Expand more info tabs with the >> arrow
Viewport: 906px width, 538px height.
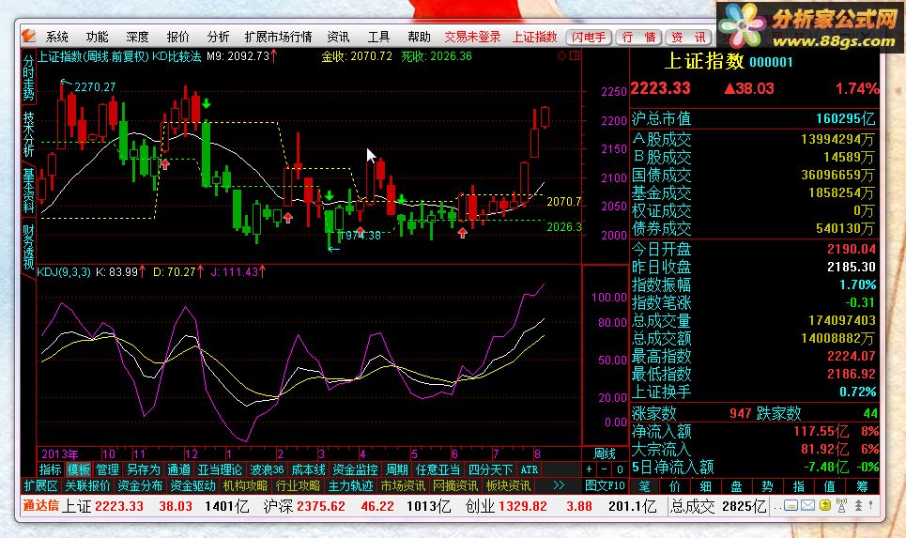point(559,485)
